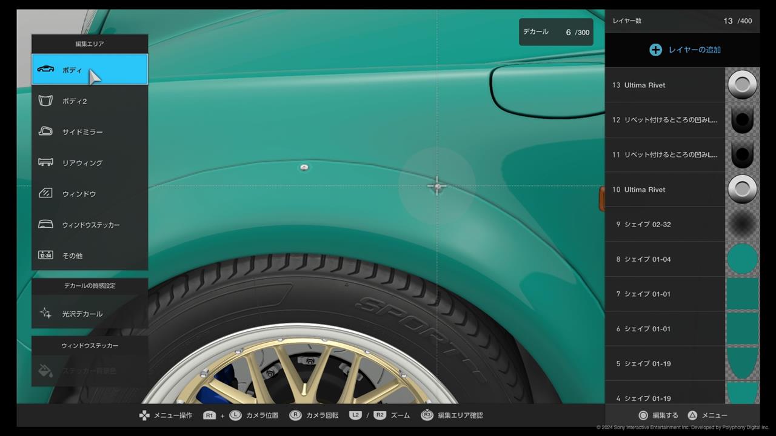Image resolution: width=776 pixels, height=436 pixels.
Task: Click layer 11 black dent thumbnail
Action: (742, 154)
